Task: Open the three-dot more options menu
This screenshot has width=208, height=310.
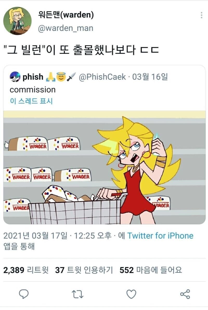Action: (201, 15)
